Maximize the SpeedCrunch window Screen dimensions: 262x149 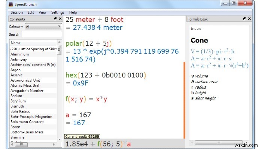click(x=234, y=3)
